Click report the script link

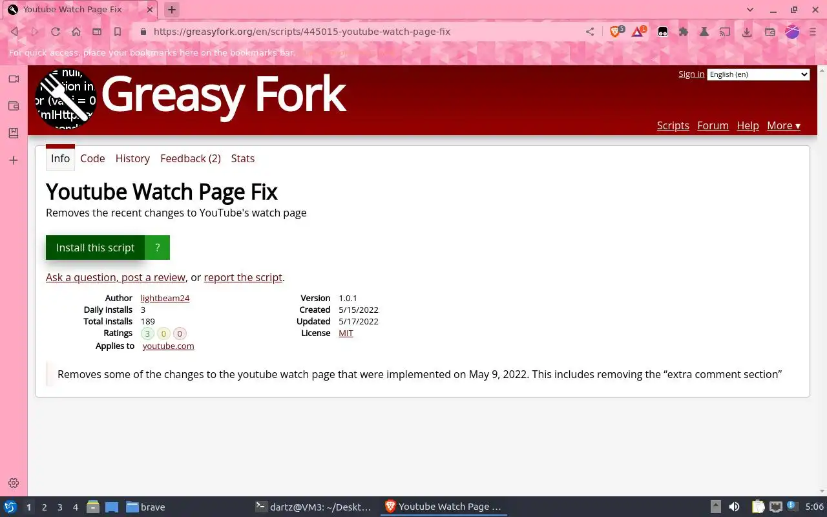point(243,277)
